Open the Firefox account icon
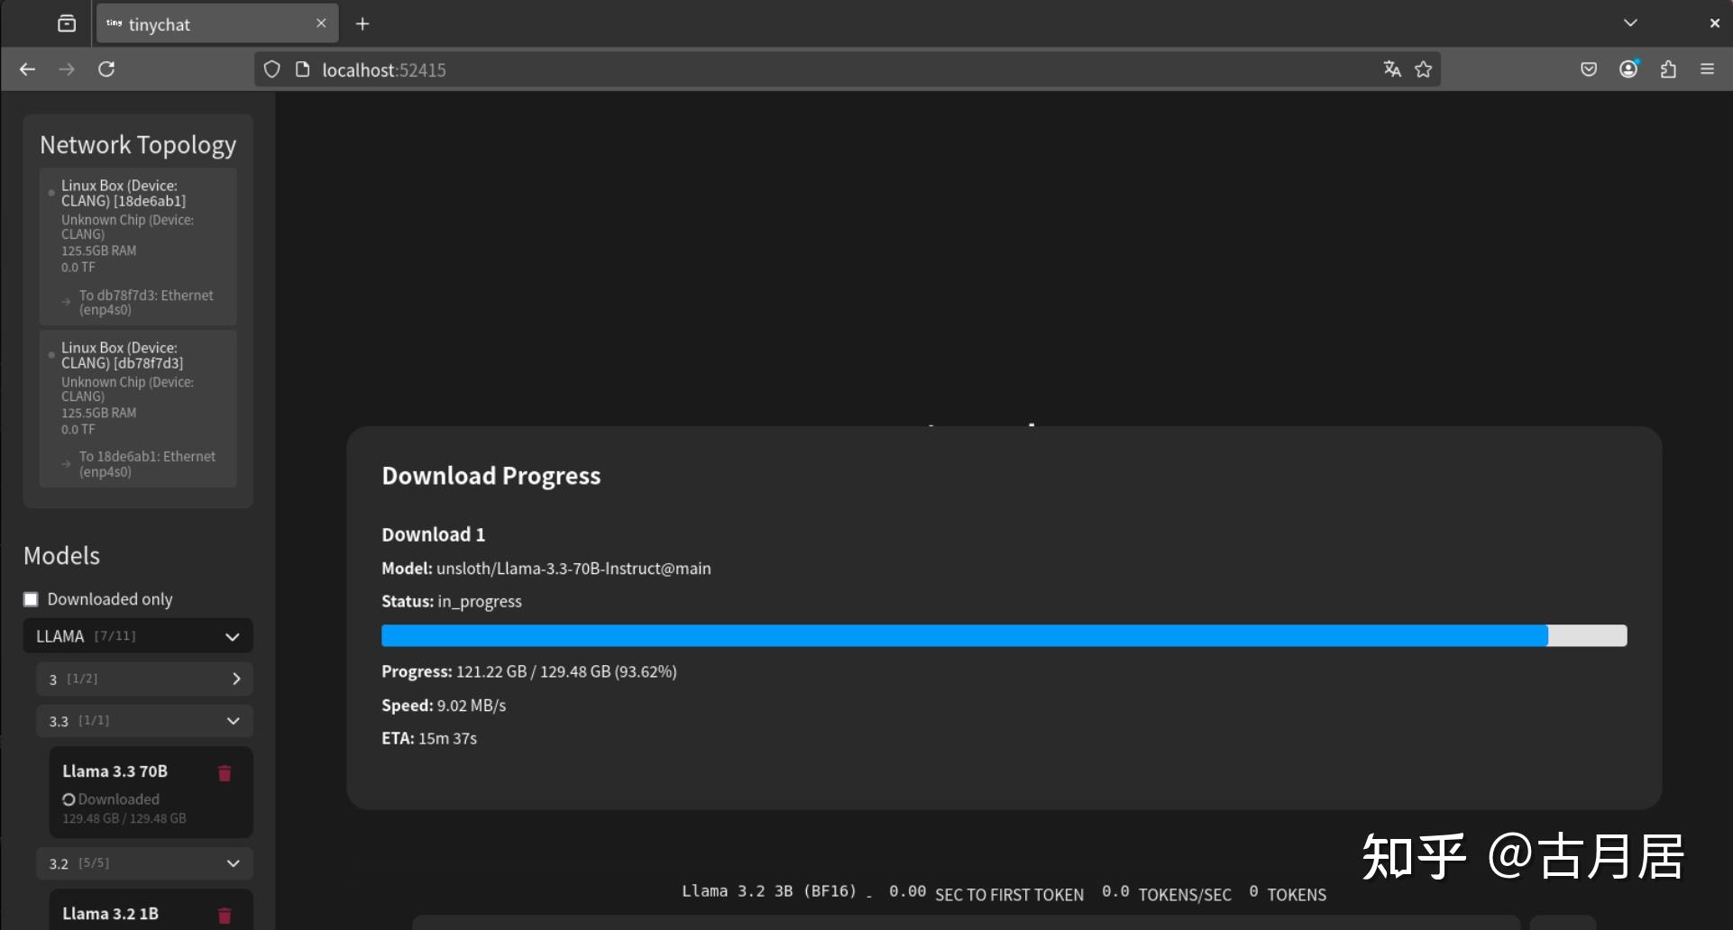Image resolution: width=1733 pixels, height=930 pixels. pos(1628,69)
